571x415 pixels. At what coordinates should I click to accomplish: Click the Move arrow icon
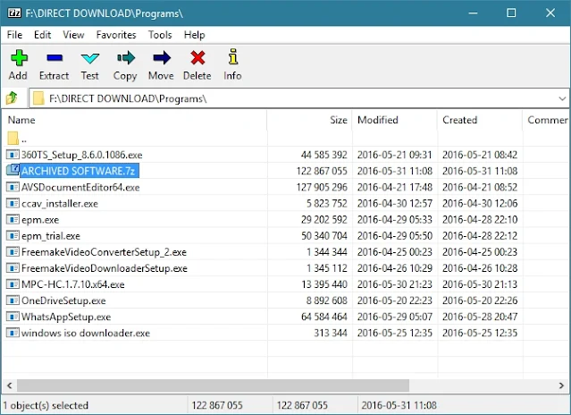(x=162, y=57)
